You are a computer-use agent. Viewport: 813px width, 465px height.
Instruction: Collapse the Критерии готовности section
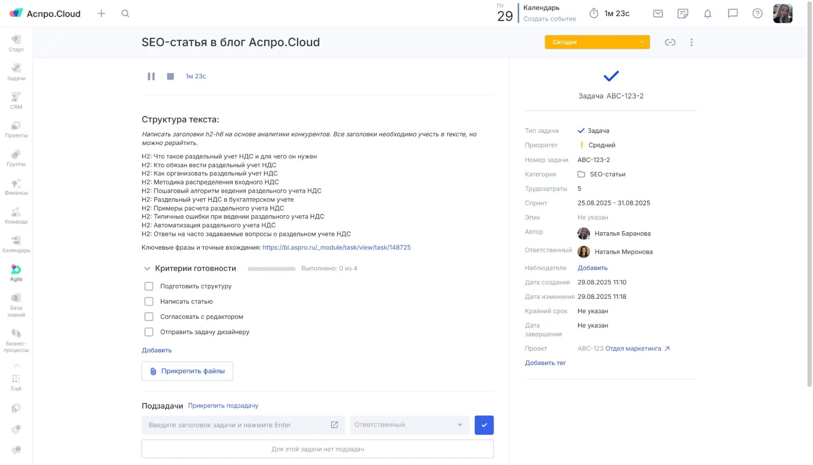[147, 269]
